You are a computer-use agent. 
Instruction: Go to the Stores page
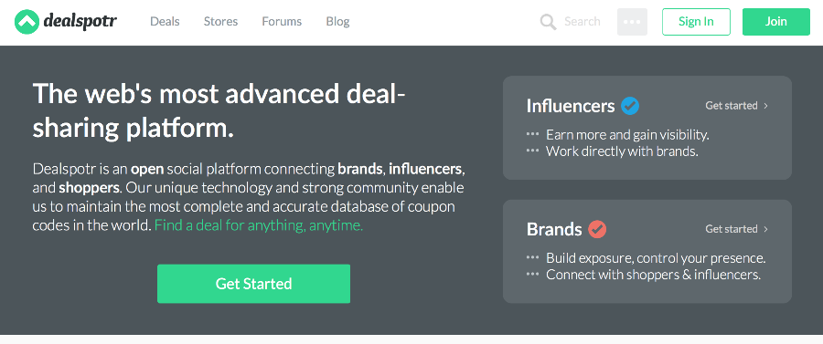coord(220,22)
